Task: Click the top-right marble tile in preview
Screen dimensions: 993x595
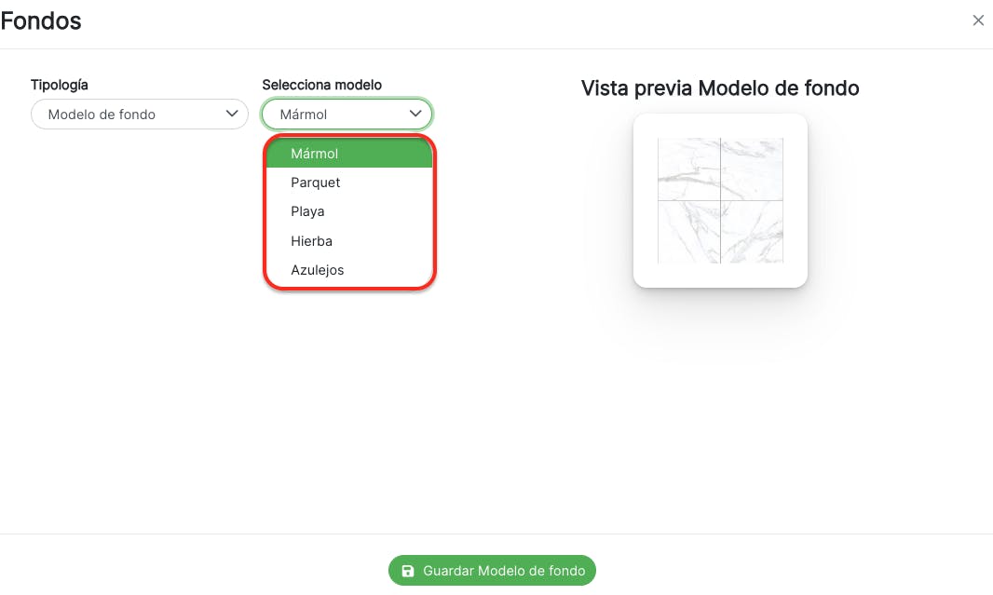Action: [x=752, y=169]
